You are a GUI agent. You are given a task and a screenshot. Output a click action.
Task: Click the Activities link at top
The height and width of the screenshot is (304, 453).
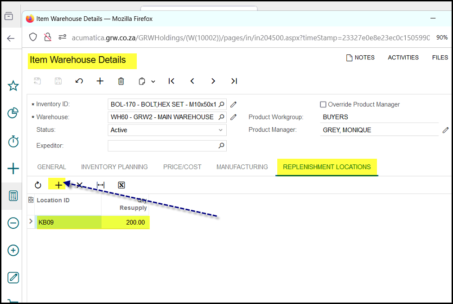(x=403, y=58)
